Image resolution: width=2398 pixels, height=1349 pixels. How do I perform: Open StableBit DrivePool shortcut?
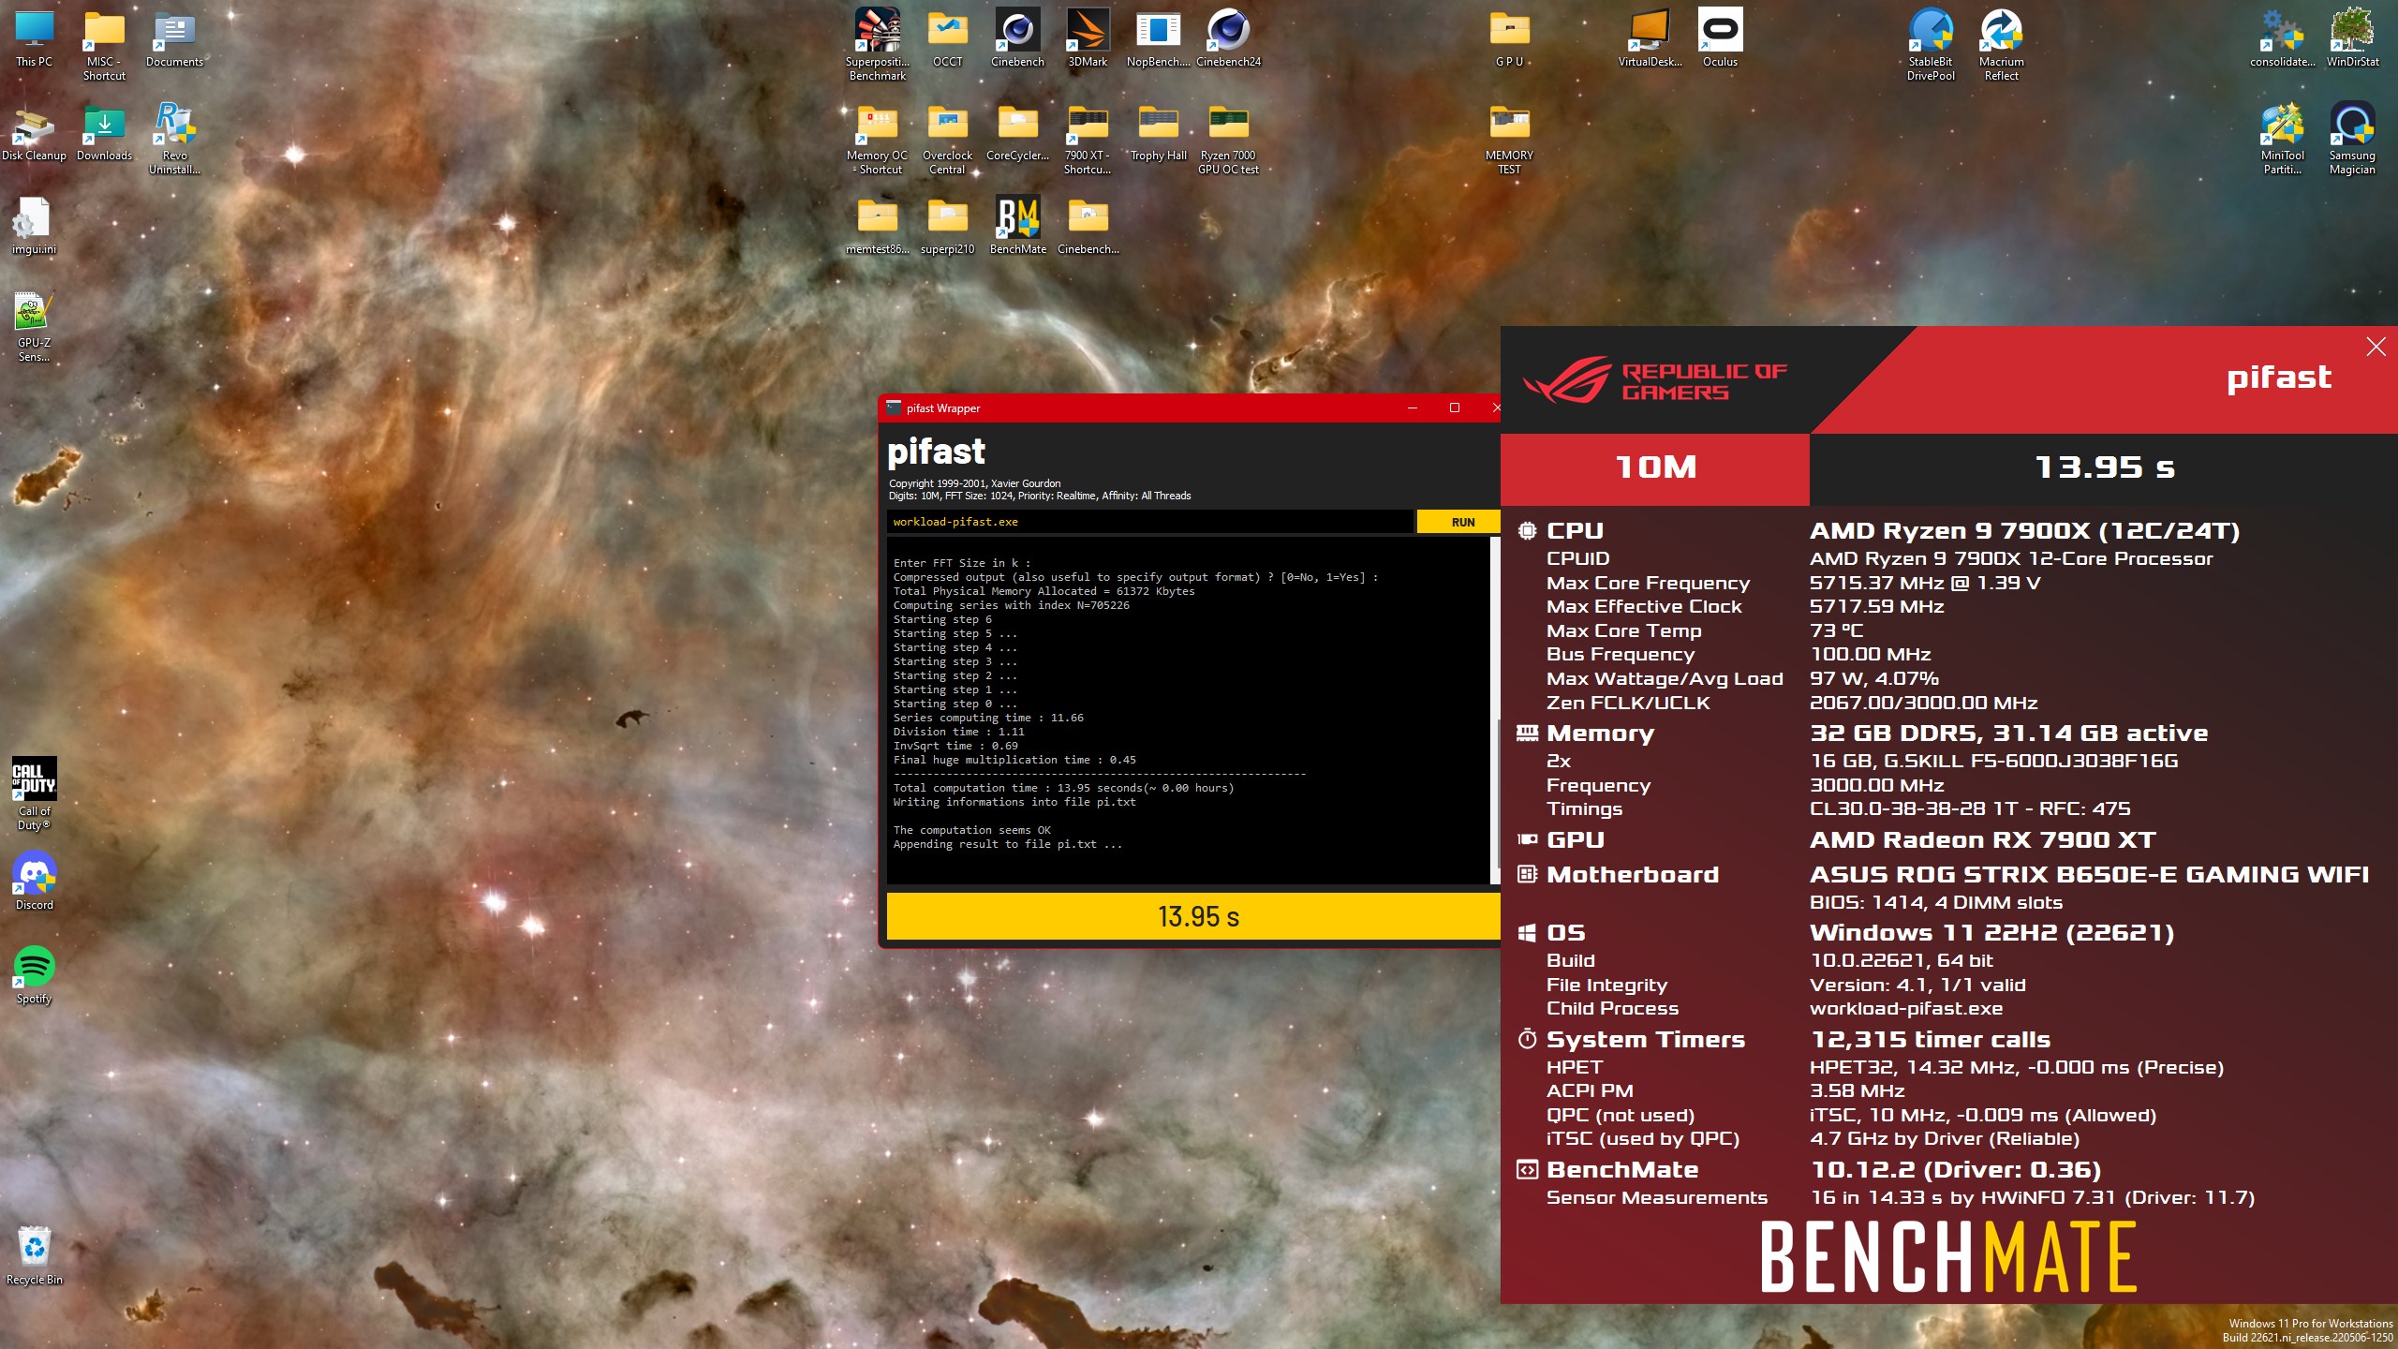1931,46
